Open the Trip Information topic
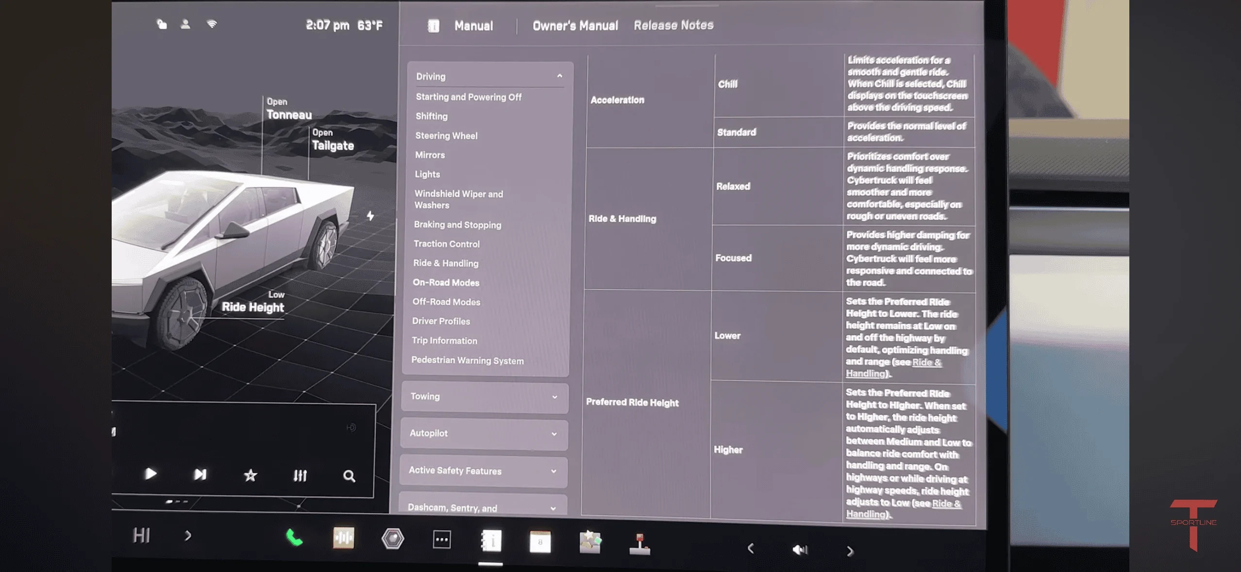The height and width of the screenshot is (572, 1241). [x=444, y=341]
